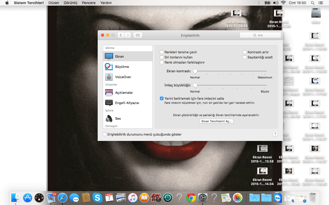Open the Pencere menu
Screen dimensions: 329x205
[x=89, y=3]
